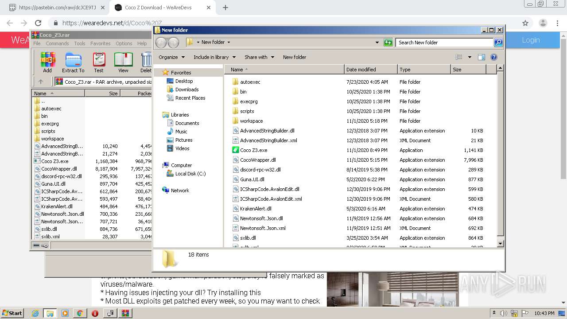Click the Opera icon in the taskbar
Viewport: 567px width, 319px height.
click(95, 313)
